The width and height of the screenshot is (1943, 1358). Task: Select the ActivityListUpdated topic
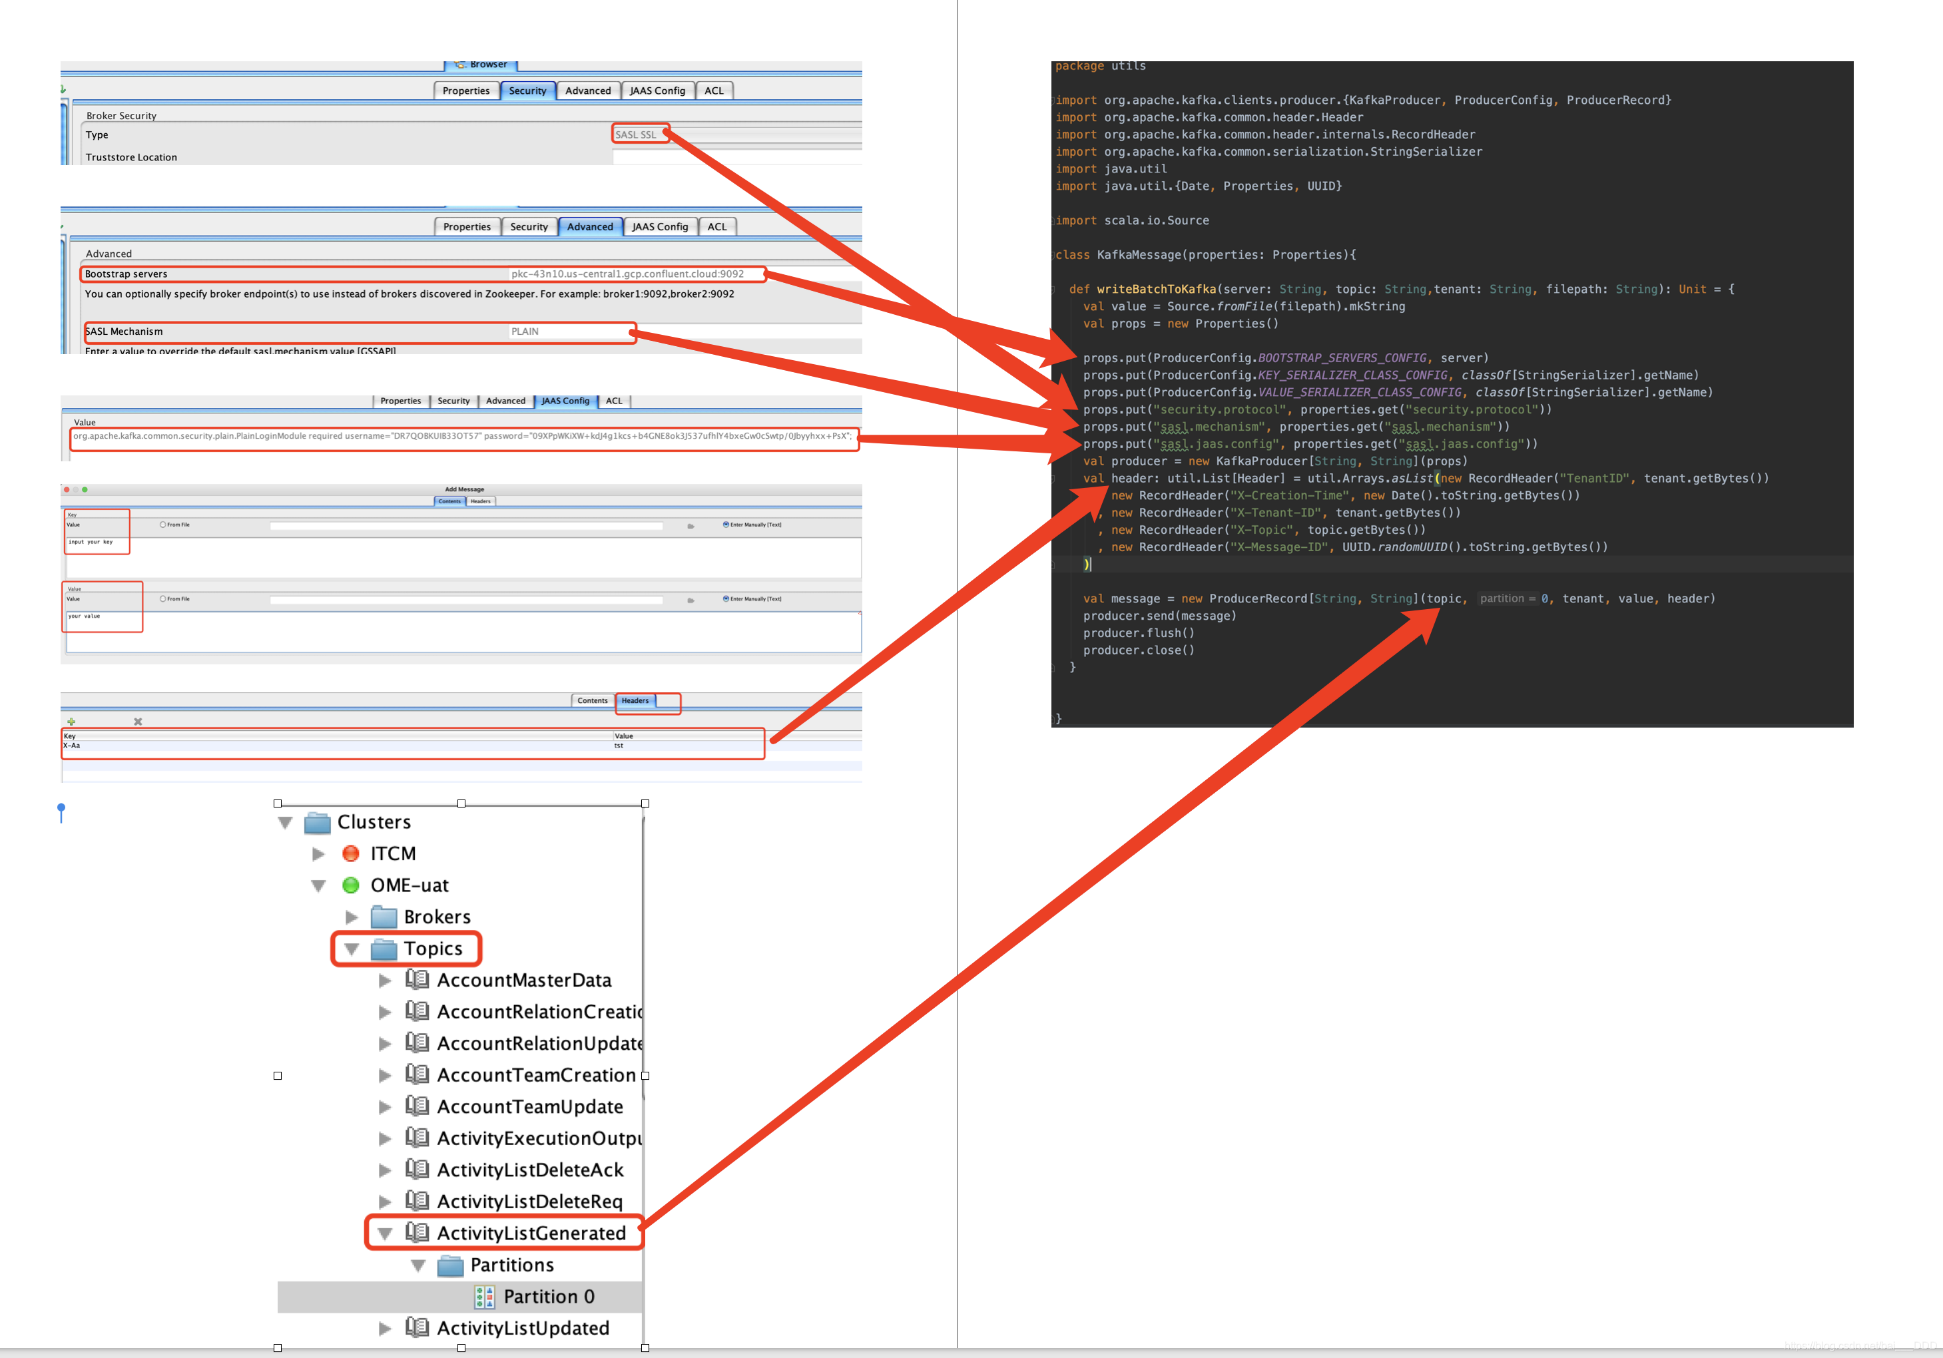(522, 1329)
